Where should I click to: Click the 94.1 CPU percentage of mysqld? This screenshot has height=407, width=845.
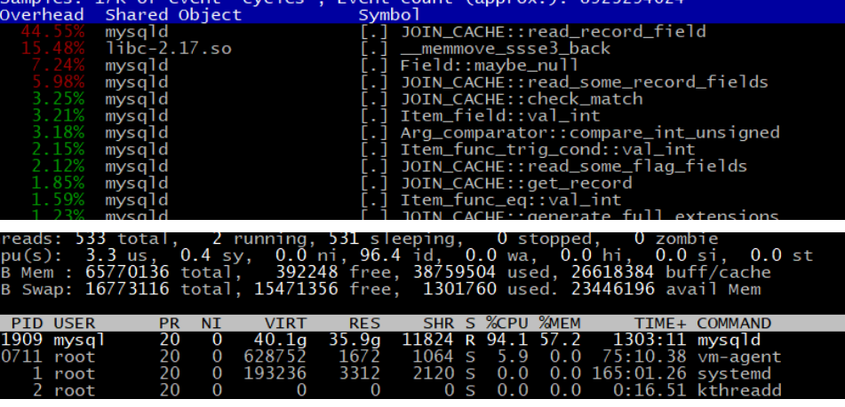(x=506, y=340)
